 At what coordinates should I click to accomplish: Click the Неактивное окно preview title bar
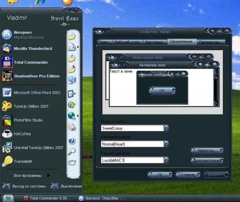tap(159, 57)
